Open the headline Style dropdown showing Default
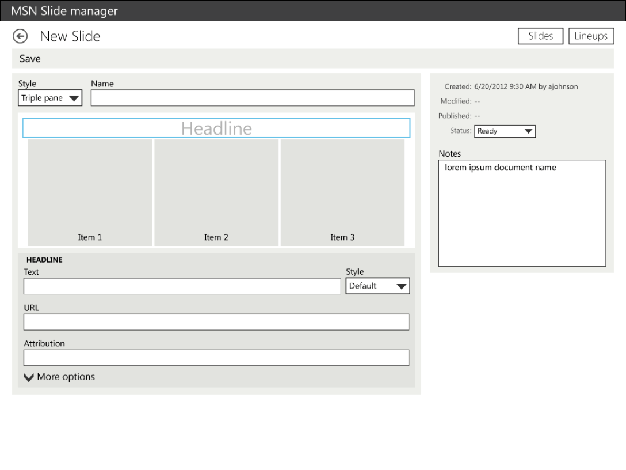Image resolution: width=626 pixels, height=470 pixels. (x=377, y=286)
